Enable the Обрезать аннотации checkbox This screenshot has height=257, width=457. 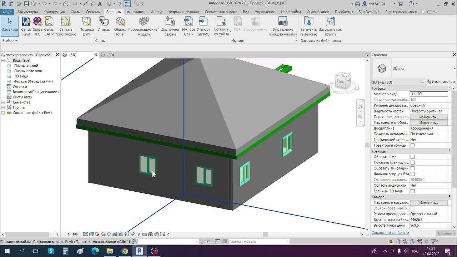point(412,168)
